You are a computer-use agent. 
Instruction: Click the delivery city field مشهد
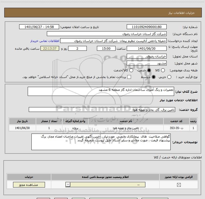click(x=146, y=63)
